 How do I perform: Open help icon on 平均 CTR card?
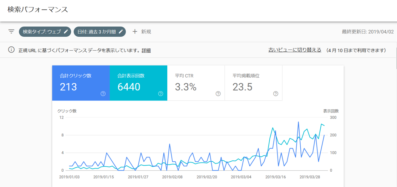218,94
